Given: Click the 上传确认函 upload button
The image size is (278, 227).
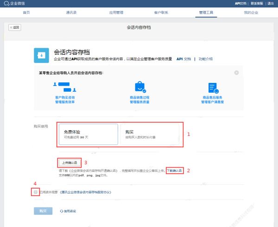Looking at the screenshot, I should [x=70, y=162].
